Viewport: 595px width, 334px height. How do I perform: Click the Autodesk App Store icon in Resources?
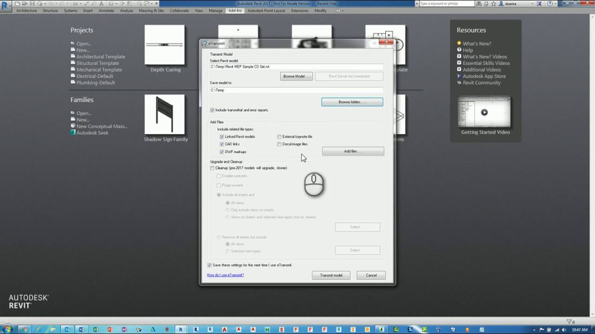(459, 76)
